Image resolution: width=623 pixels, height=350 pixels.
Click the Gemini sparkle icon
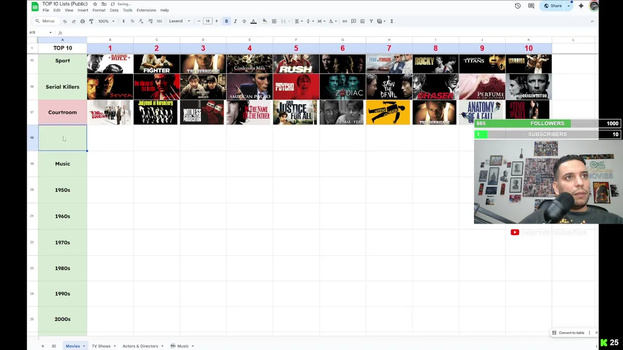click(x=581, y=6)
